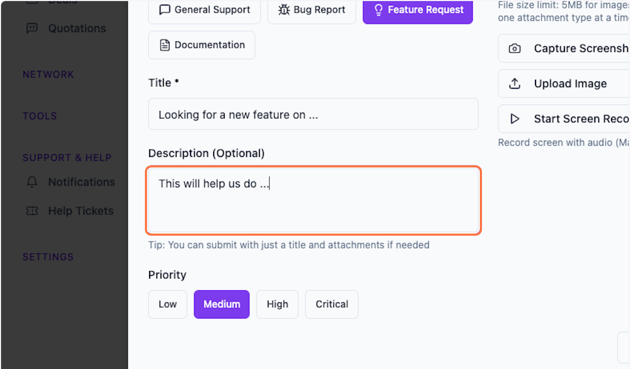The height and width of the screenshot is (369, 630).
Task: Go to the Settings sidebar section
Action: (x=47, y=257)
